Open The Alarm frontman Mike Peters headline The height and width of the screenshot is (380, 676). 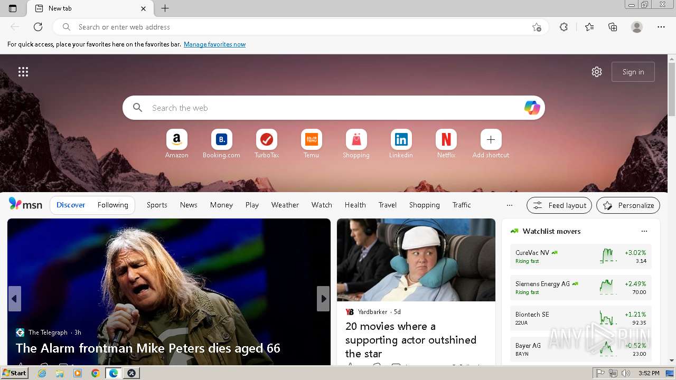pyautogui.click(x=148, y=348)
